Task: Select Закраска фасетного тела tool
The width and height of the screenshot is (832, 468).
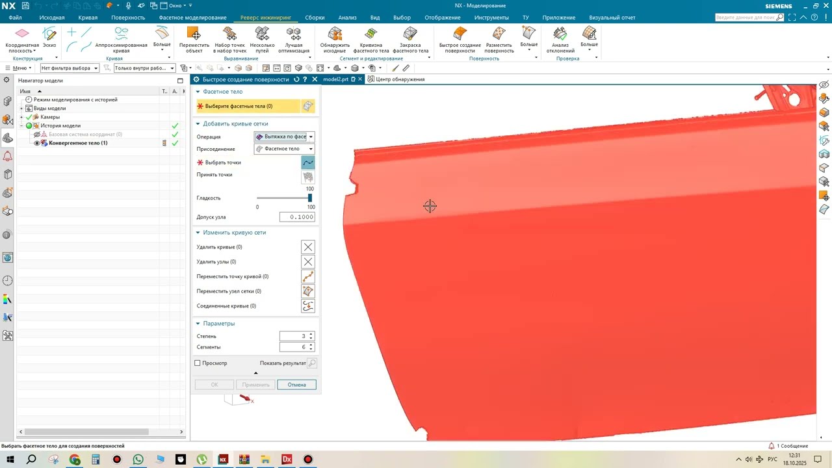Action: click(x=410, y=40)
